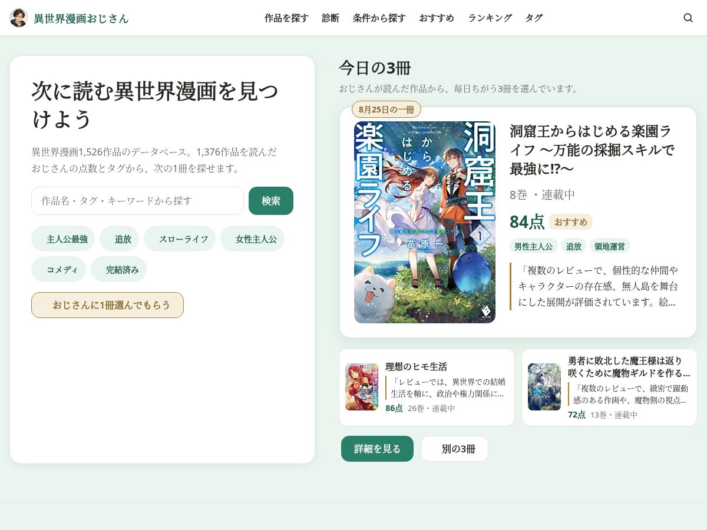Open the 診断 menu item
Screen dimensions: 707x530
point(331,18)
